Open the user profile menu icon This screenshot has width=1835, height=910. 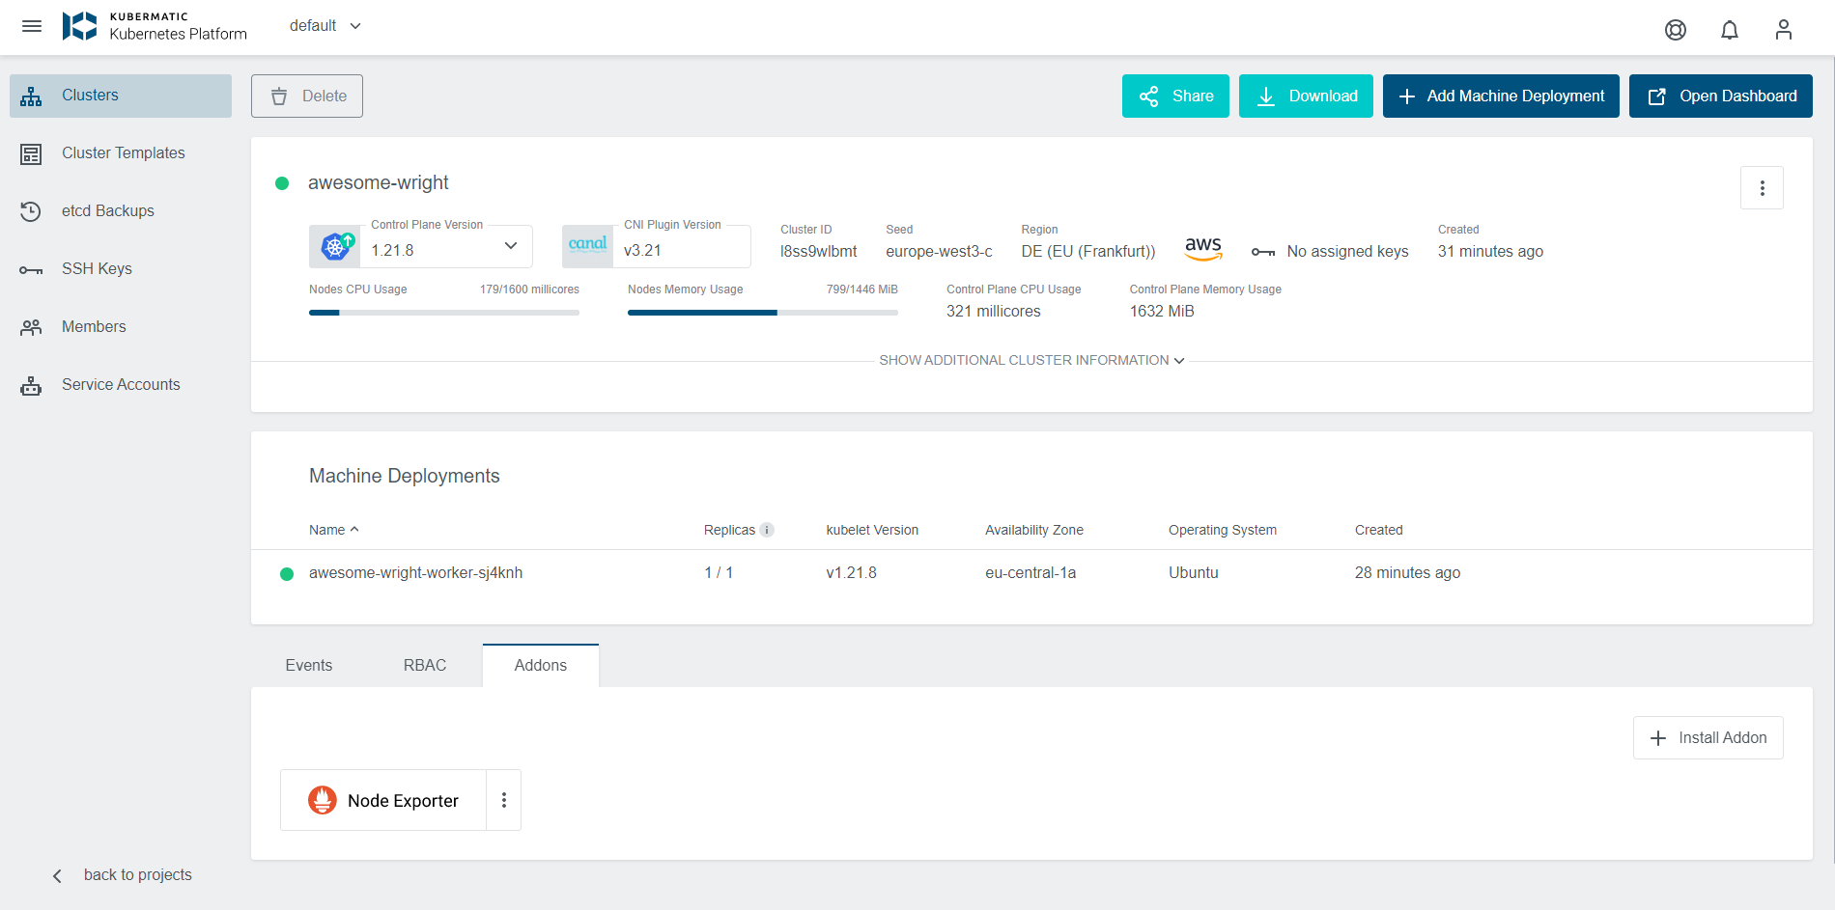(1783, 30)
